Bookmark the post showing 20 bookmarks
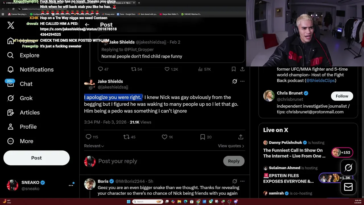Viewport: 364px width, 205px height. tap(203, 137)
